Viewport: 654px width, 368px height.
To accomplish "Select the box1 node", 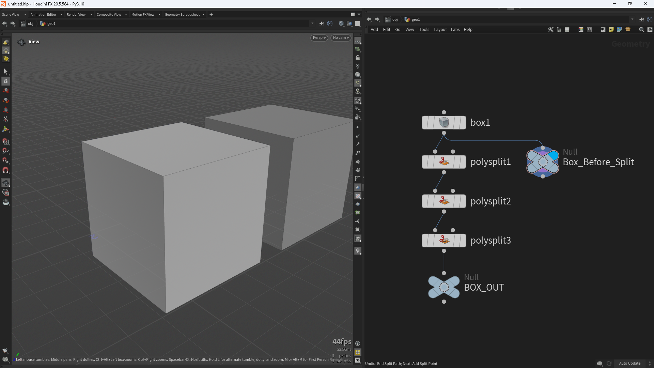I will click(444, 122).
